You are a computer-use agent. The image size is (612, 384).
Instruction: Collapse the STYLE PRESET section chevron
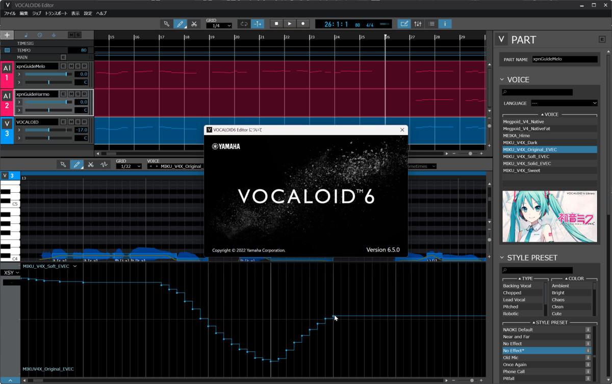click(x=502, y=258)
